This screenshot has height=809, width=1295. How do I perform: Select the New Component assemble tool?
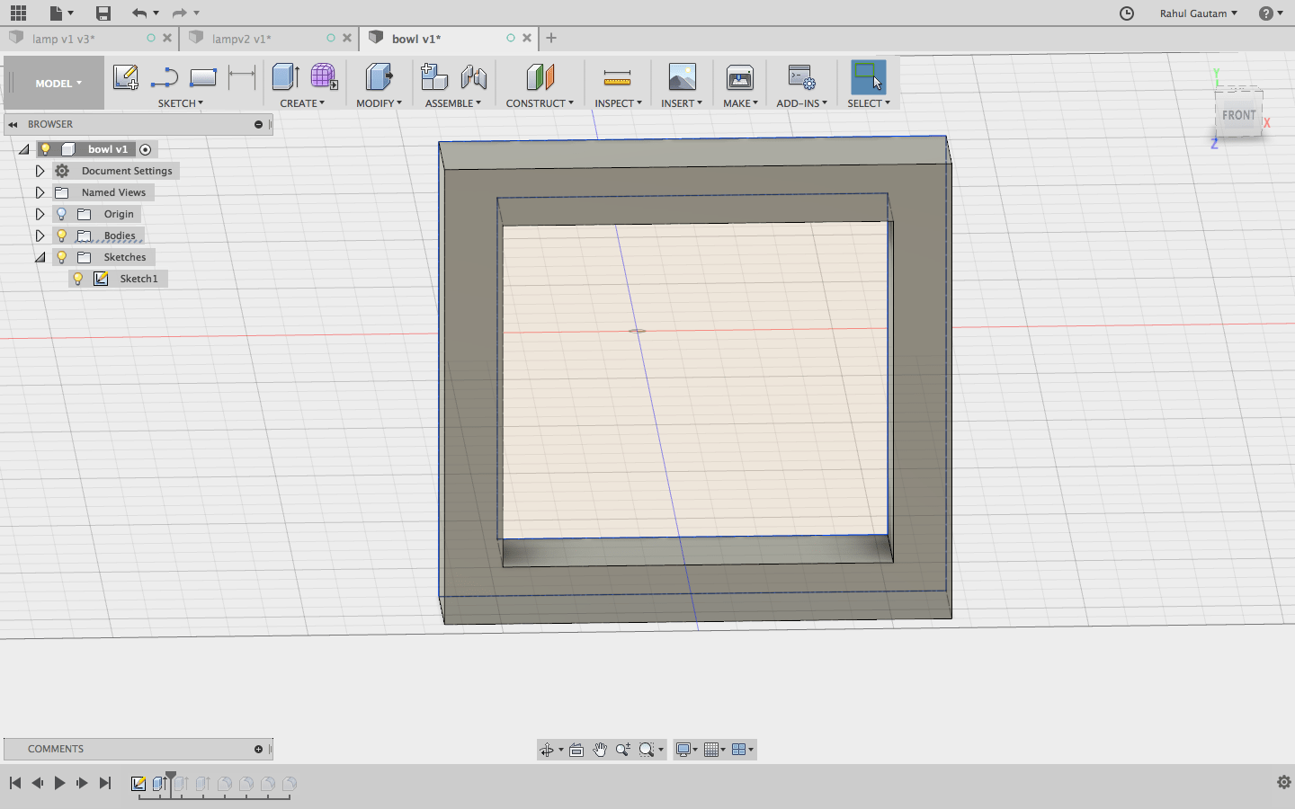click(434, 77)
